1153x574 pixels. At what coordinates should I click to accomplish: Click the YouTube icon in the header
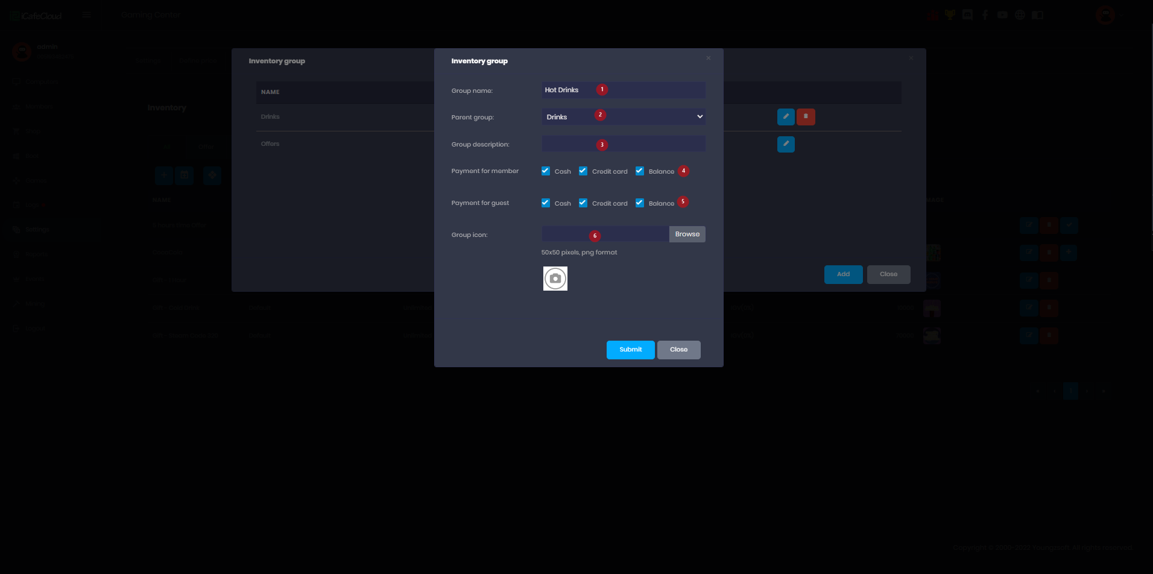(x=1002, y=15)
